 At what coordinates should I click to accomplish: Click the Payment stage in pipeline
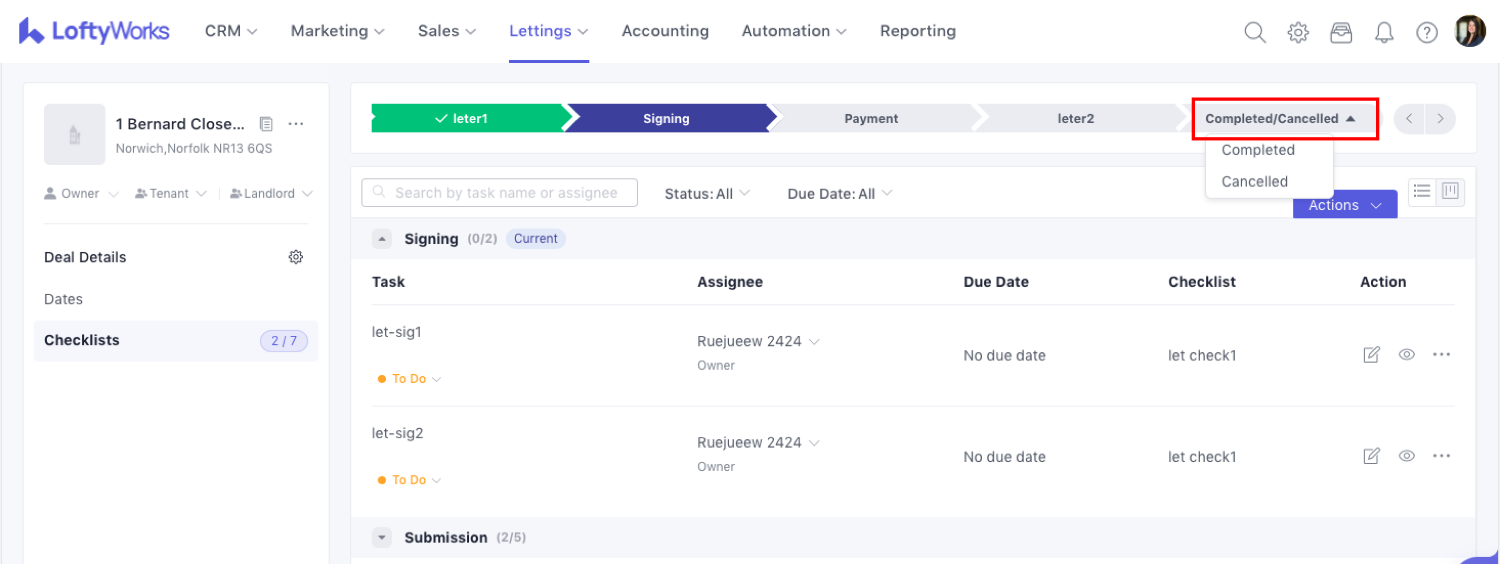871,119
